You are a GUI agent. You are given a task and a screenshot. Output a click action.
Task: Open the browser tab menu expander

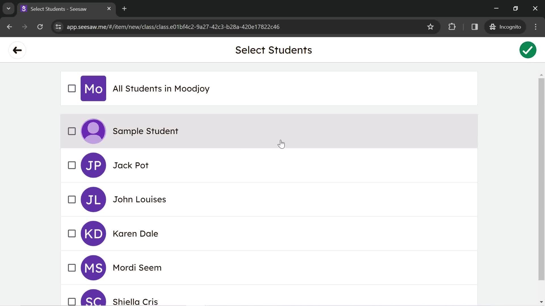click(x=8, y=8)
